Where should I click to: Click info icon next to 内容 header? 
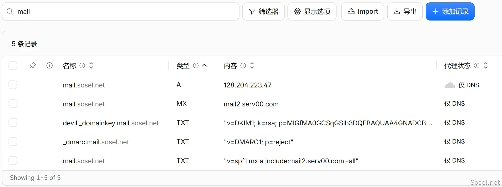[243, 65]
